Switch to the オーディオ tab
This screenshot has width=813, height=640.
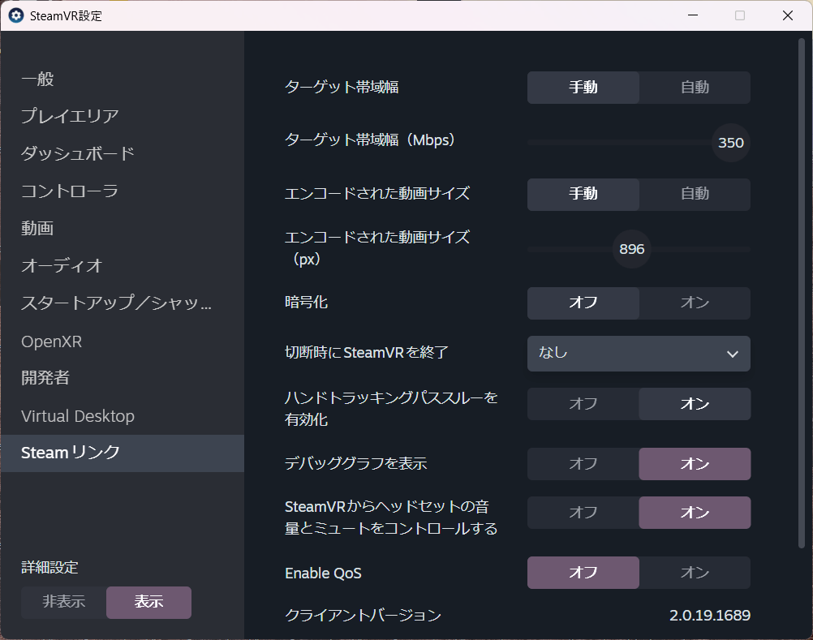(62, 266)
